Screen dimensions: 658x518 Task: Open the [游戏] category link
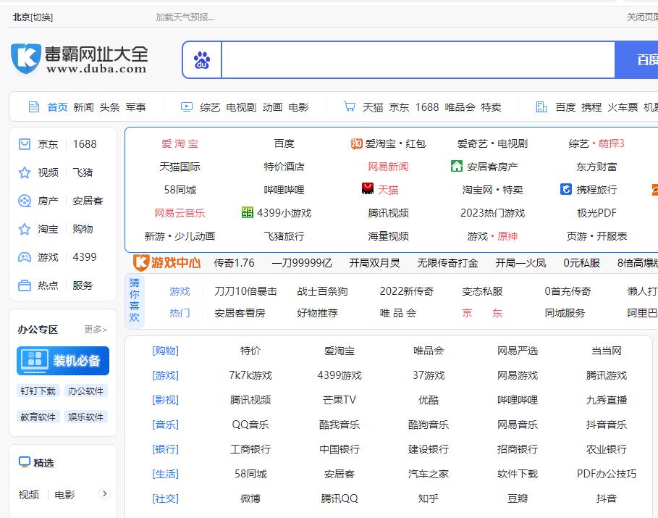[x=165, y=375]
